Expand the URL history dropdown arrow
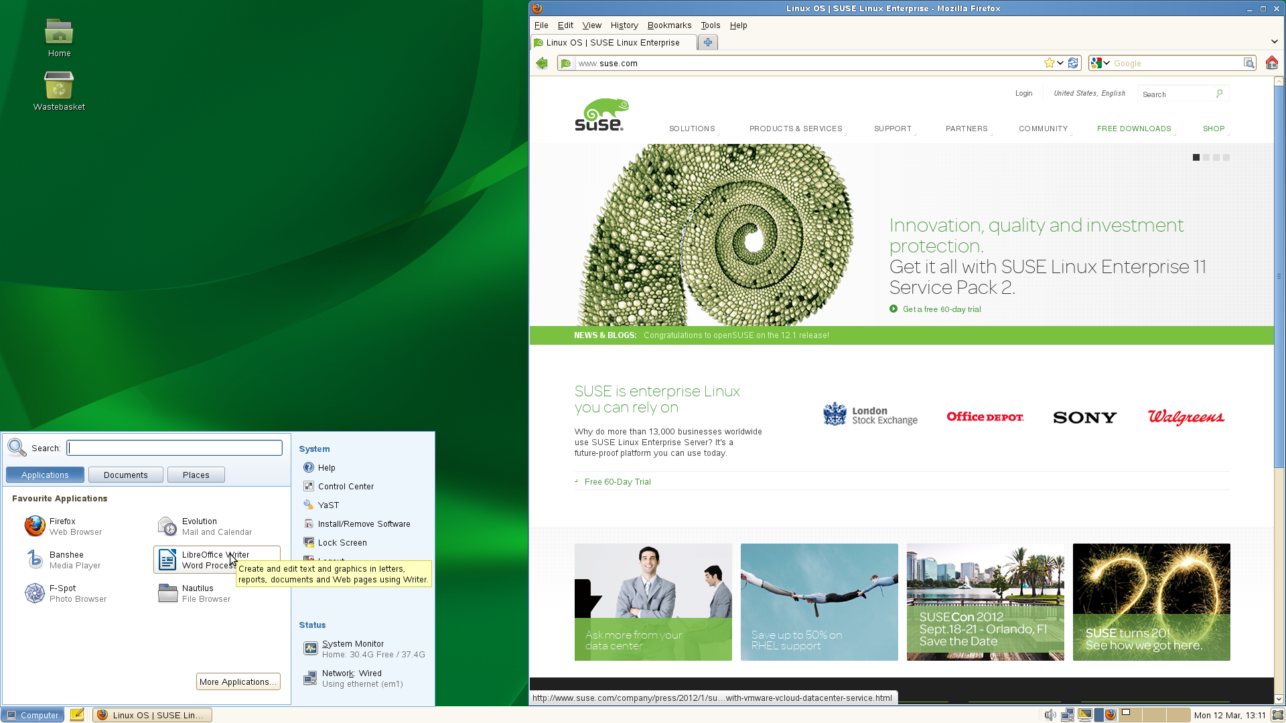Viewport: 1286px width, 723px height. click(x=1060, y=63)
